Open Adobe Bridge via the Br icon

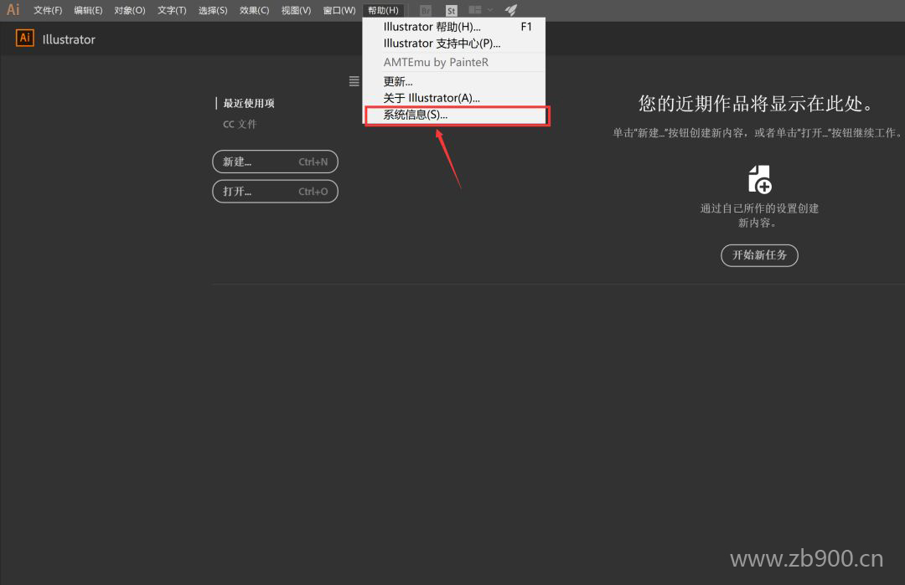[x=426, y=10]
